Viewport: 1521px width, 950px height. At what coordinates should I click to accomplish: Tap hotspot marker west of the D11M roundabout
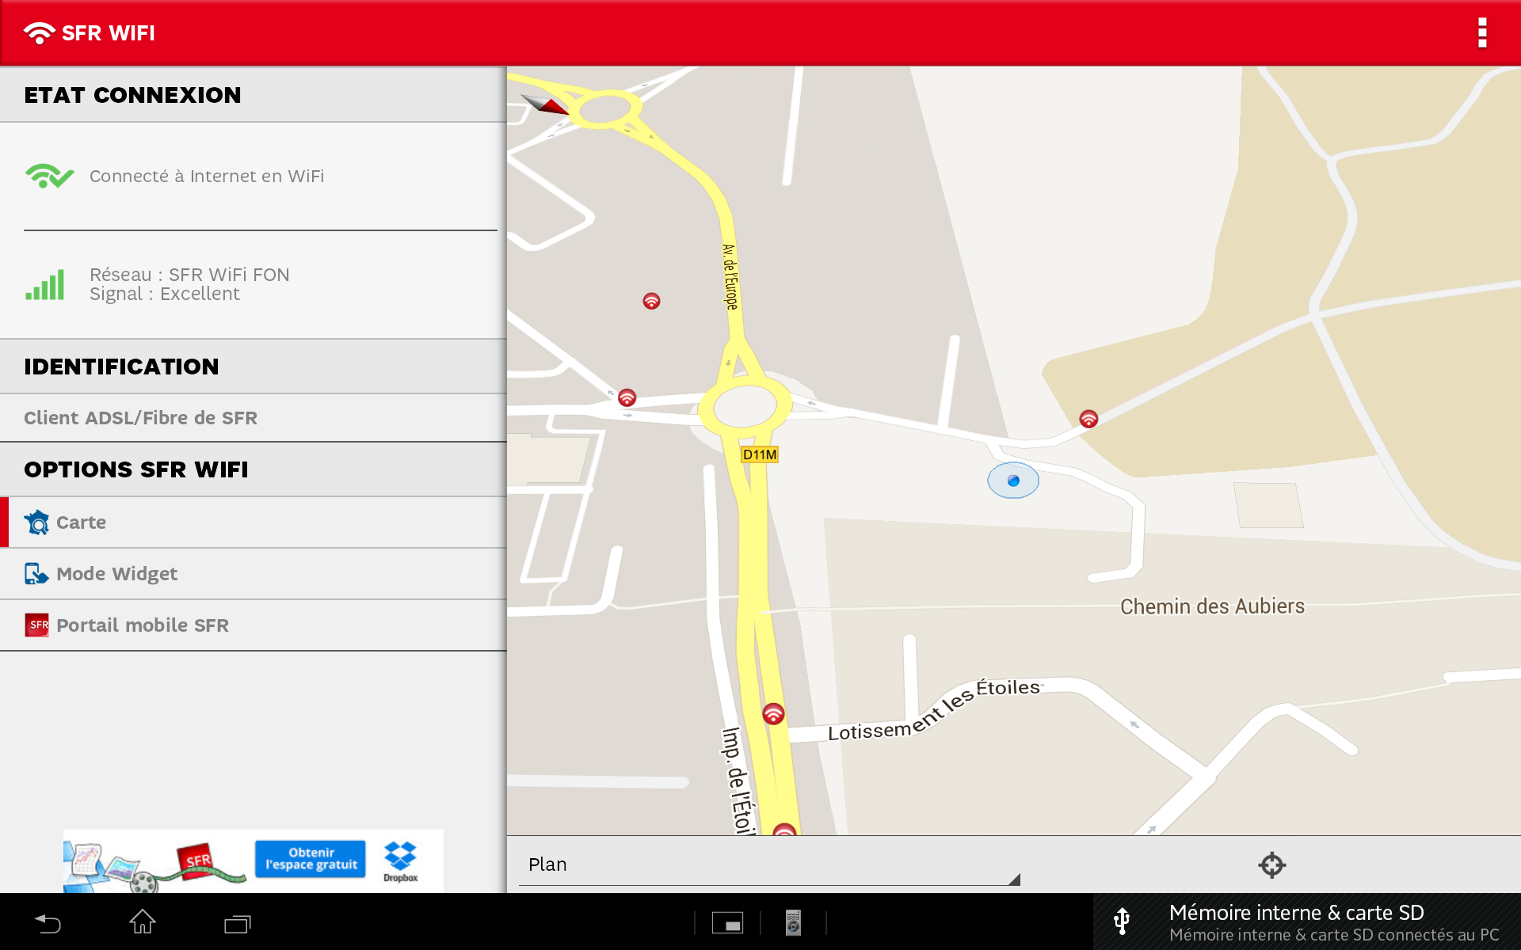[x=627, y=397]
